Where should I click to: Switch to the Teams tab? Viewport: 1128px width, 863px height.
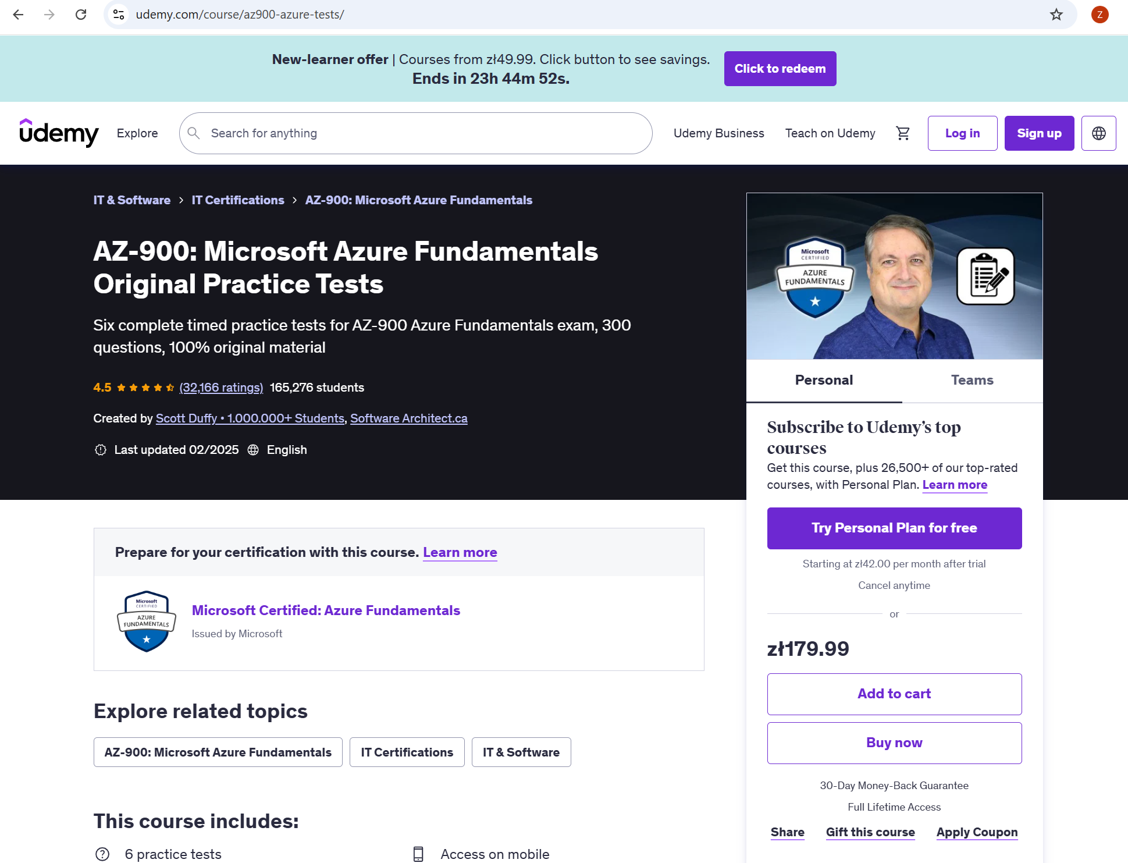[972, 380]
